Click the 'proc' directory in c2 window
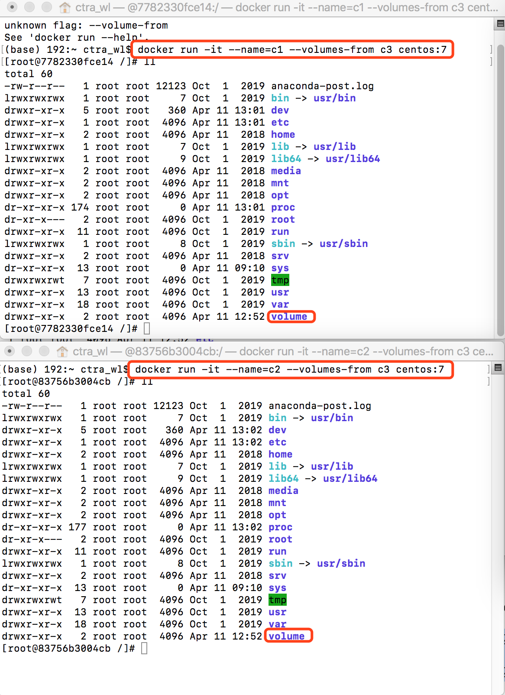This screenshot has height=695, width=505. coord(281,527)
